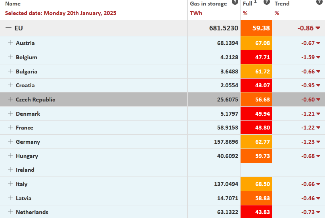
Task: Click Latvia trend down arrow icon
Action: tap(318, 198)
